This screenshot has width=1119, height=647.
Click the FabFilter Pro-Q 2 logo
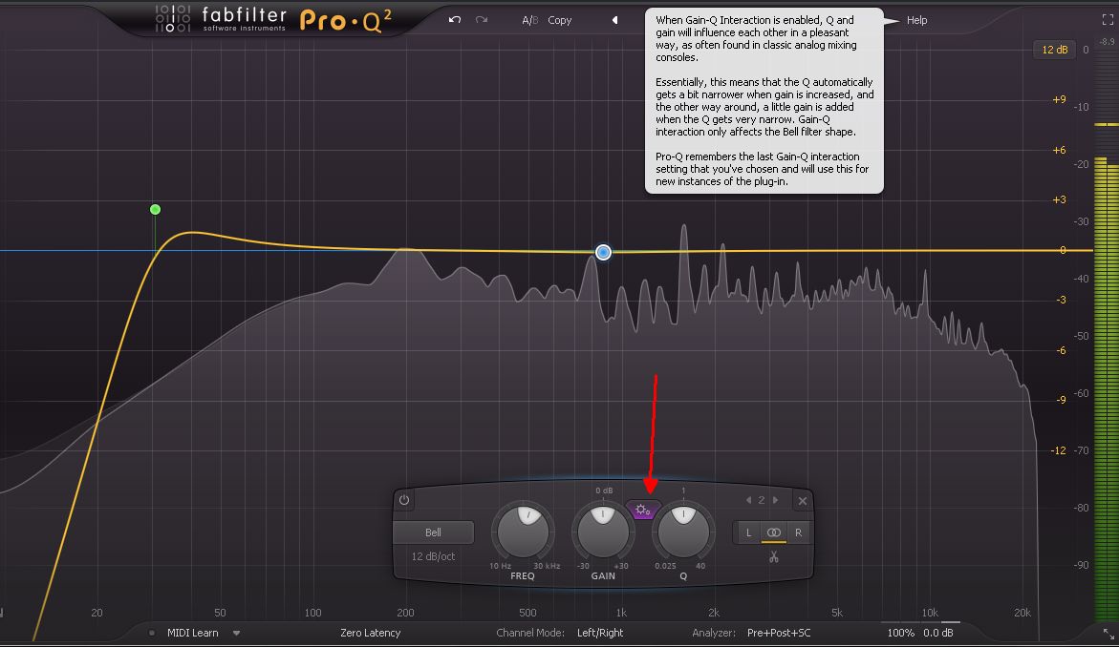pyautogui.click(x=273, y=19)
